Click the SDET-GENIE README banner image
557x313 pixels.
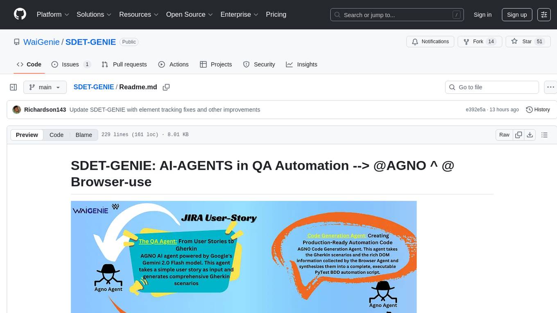[244, 257]
